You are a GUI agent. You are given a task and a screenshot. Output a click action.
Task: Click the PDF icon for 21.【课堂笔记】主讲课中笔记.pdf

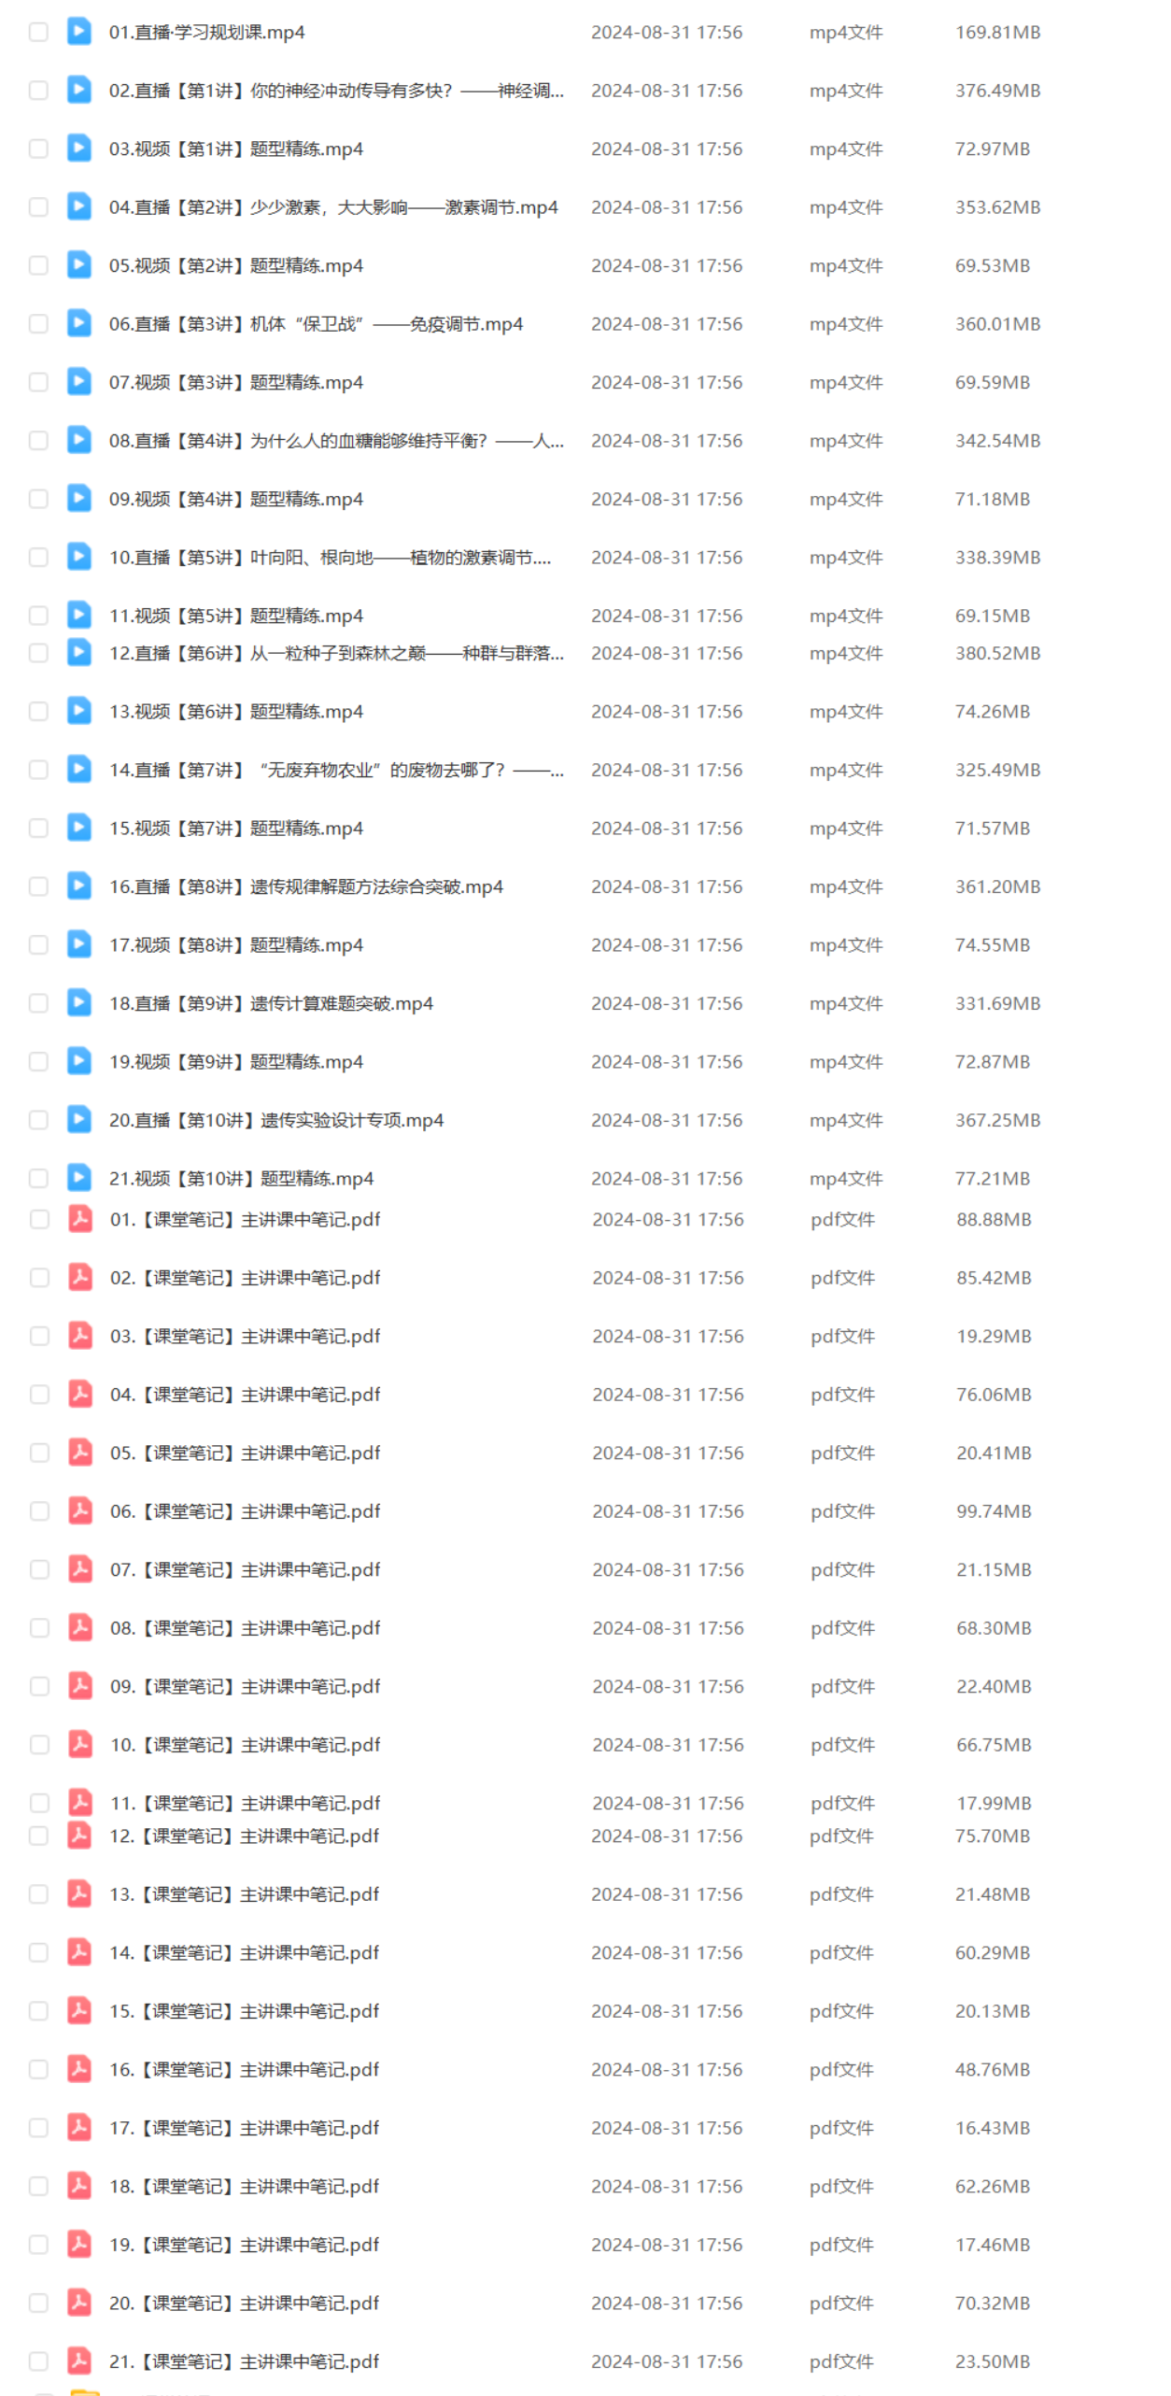click(79, 2360)
